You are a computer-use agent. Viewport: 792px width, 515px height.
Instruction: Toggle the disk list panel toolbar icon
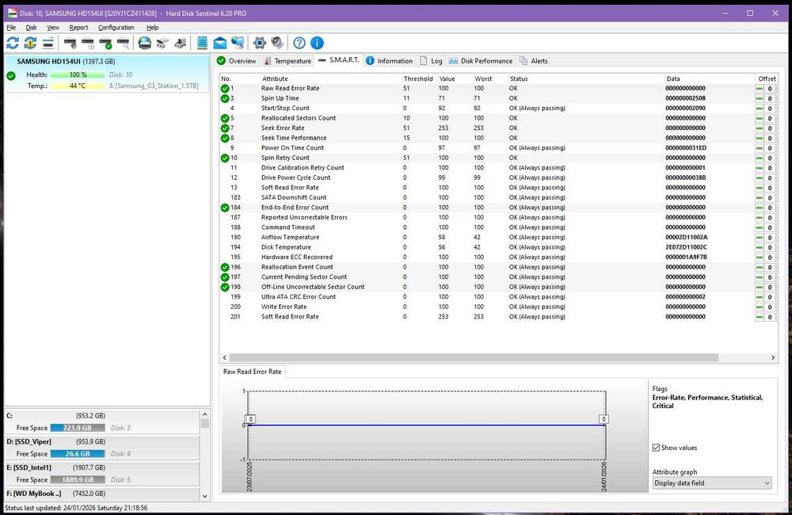point(48,43)
